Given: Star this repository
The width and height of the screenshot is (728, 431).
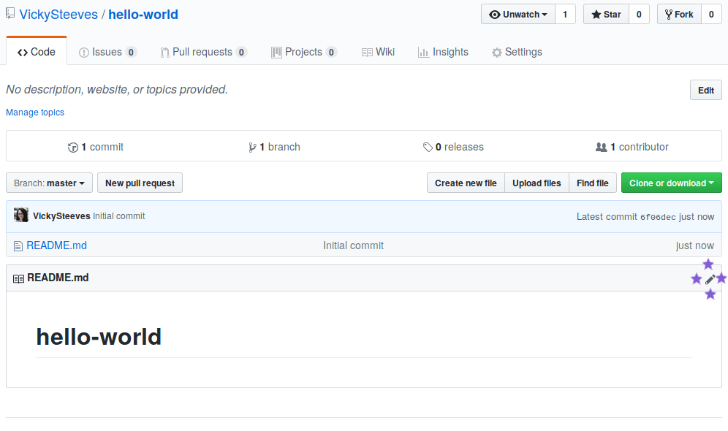Looking at the screenshot, I should click(x=605, y=14).
